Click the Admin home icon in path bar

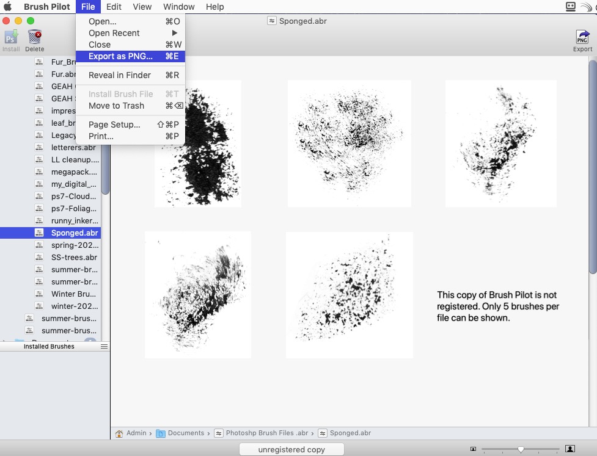[x=119, y=433]
